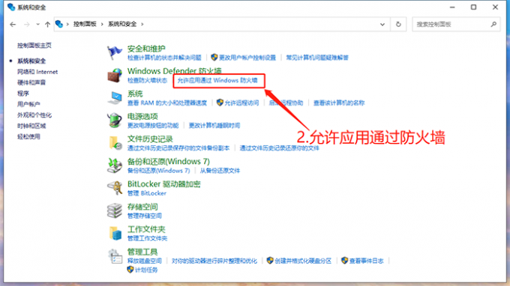Image resolution: width=510 pixels, height=286 pixels.
Task: Open 控制面板主页 in sidebar
Action: coord(34,46)
